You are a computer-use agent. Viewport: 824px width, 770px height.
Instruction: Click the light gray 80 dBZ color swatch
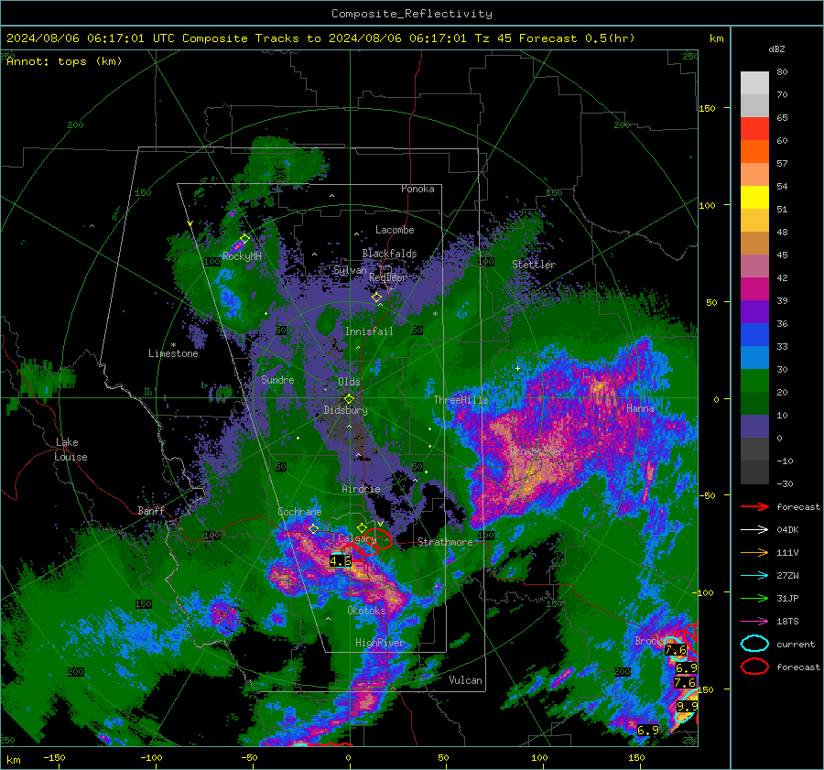[754, 82]
